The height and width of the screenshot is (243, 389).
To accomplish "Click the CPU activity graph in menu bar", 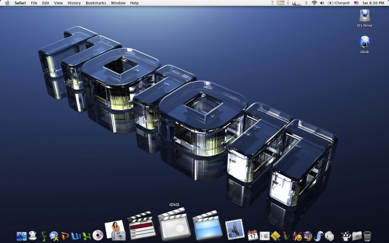I will click(x=297, y=3).
